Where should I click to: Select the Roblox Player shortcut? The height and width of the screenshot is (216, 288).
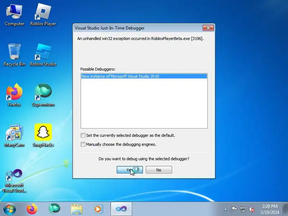(x=43, y=15)
